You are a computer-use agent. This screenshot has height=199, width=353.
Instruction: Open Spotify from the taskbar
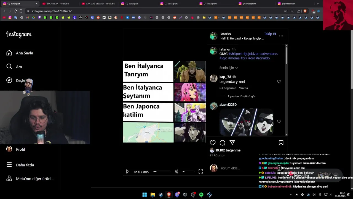(201, 195)
